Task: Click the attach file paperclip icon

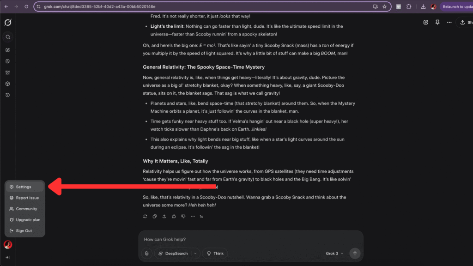Action: (x=146, y=254)
